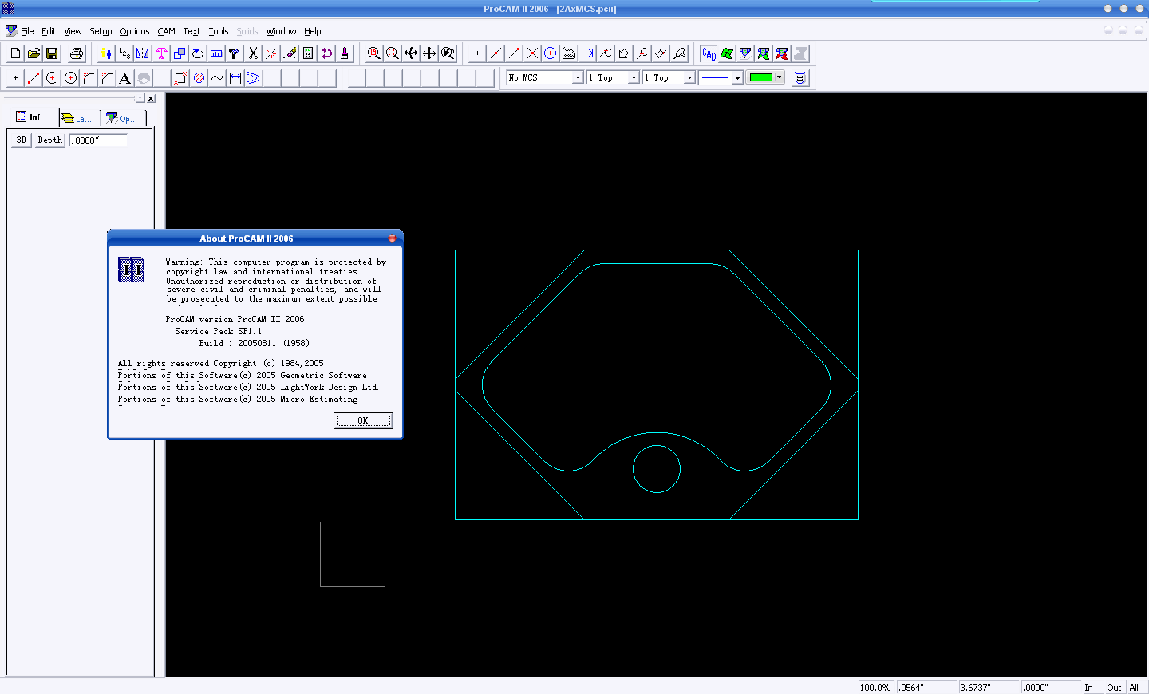1149x694 pixels.
Task: Create a new file from the toolbar
Action: (x=15, y=53)
